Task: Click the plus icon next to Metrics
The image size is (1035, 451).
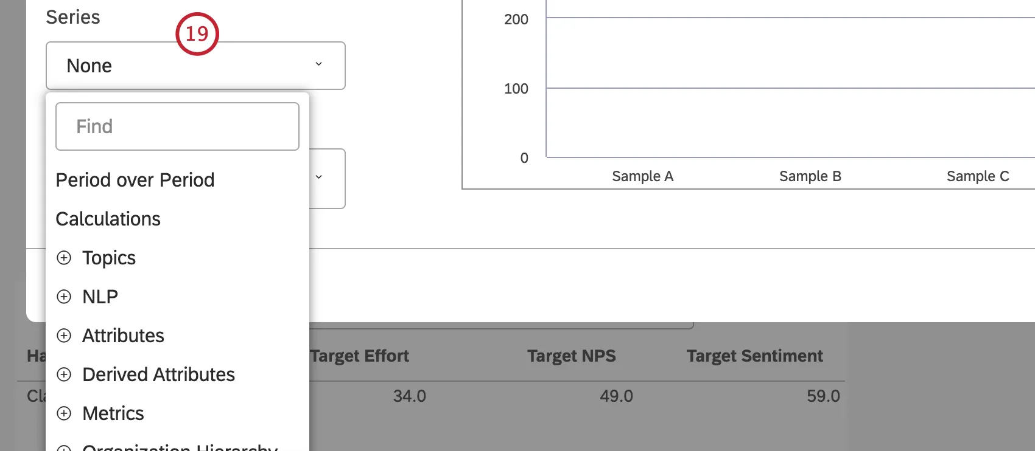Action: (64, 413)
